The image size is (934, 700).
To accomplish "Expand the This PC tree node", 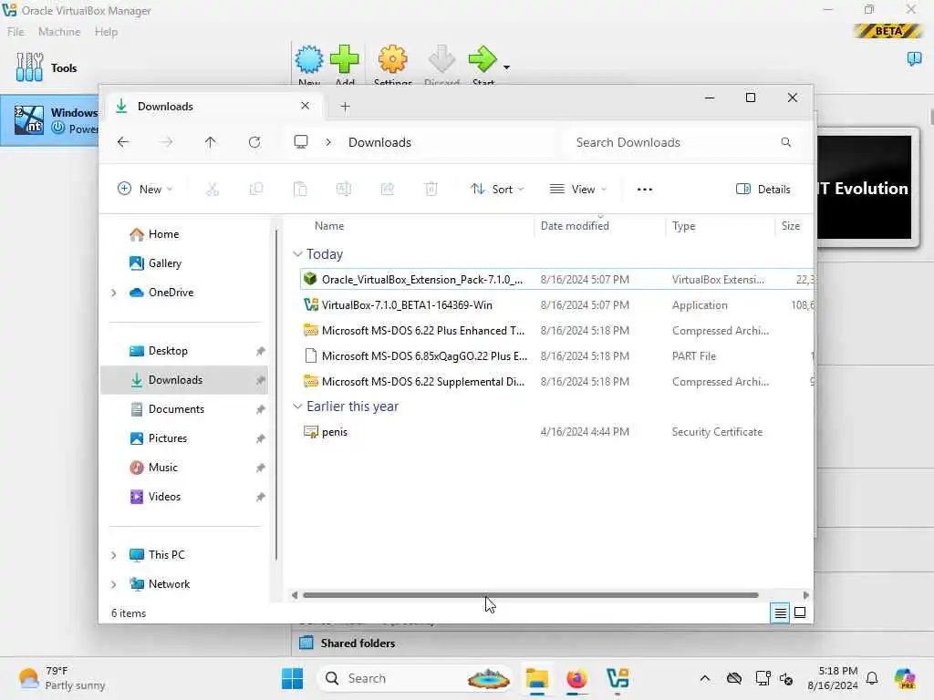I will pyautogui.click(x=114, y=555).
